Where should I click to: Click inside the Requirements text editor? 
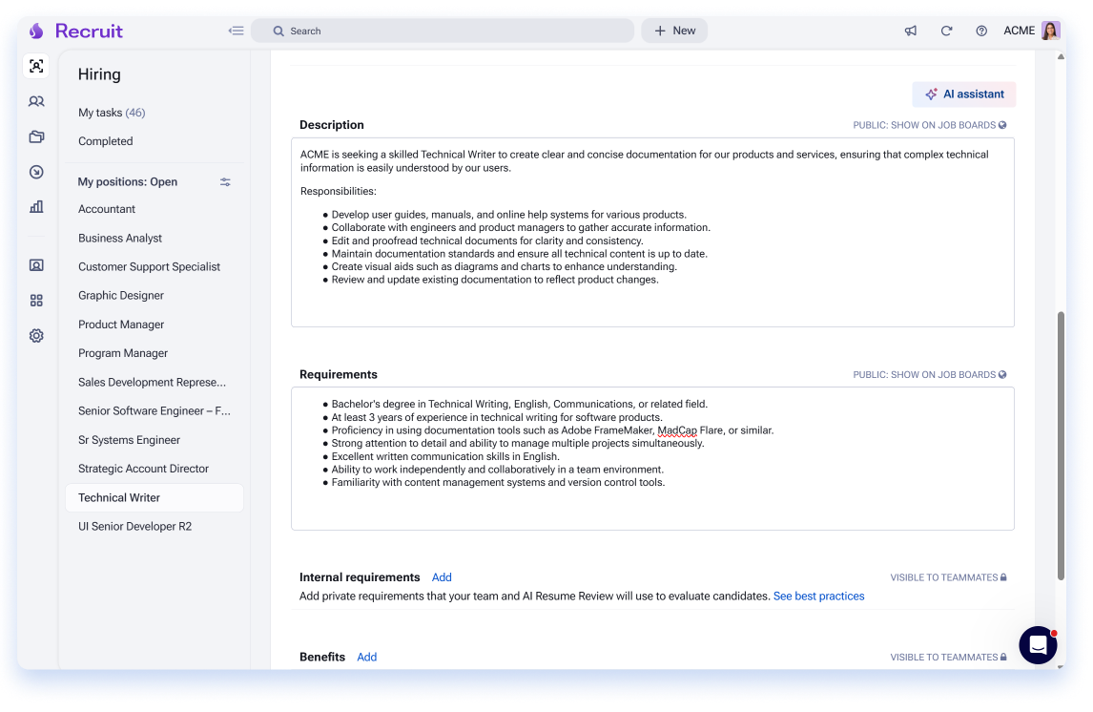[652, 459]
